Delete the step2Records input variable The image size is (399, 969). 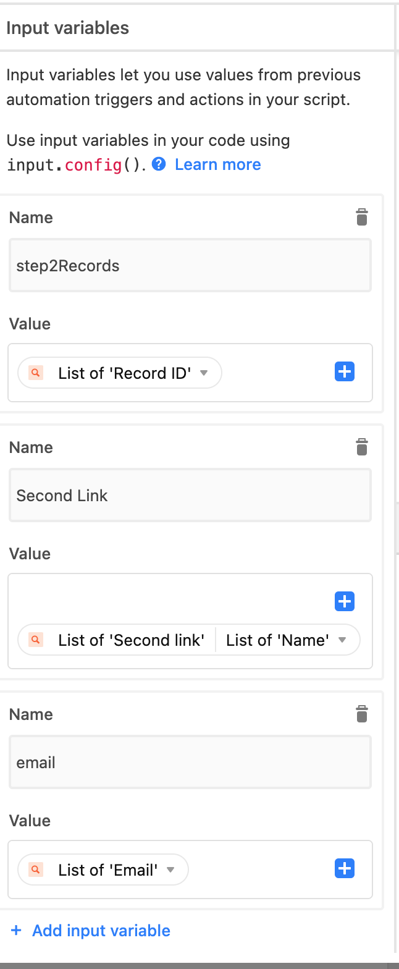click(362, 217)
